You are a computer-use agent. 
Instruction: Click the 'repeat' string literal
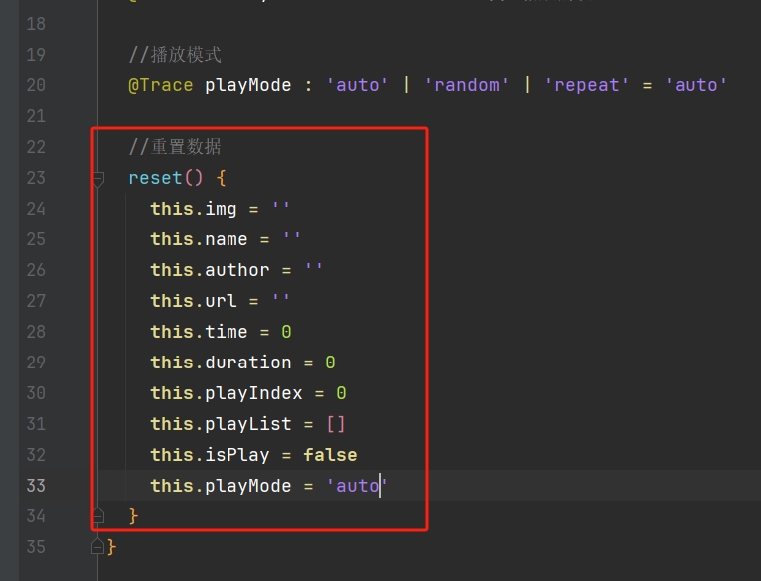click(587, 85)
